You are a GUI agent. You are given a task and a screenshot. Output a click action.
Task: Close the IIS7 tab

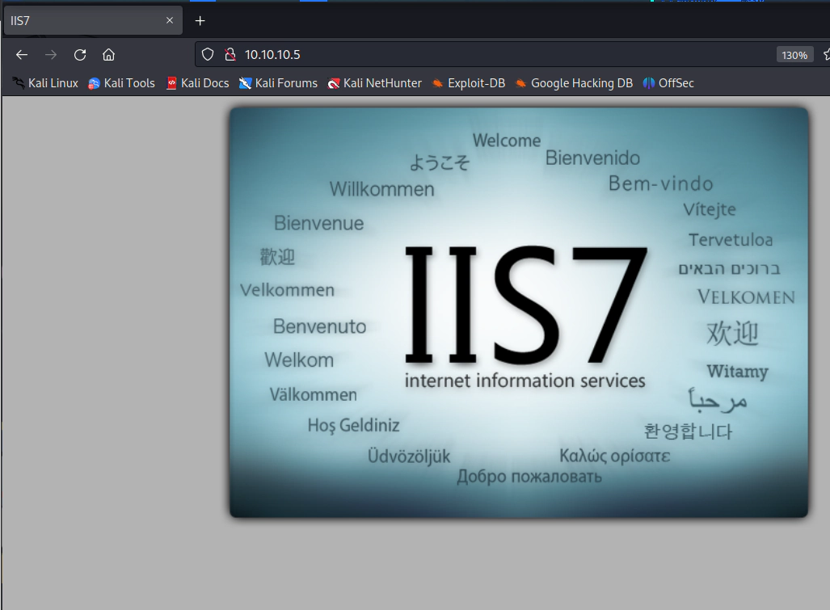[x=170, y=21]
